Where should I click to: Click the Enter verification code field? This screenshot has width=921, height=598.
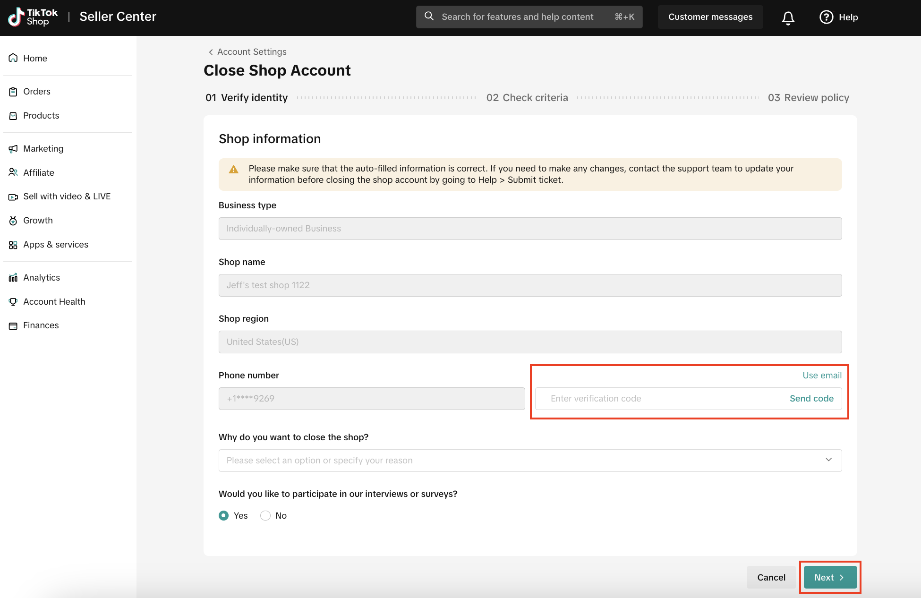pyautogui.click(x=661, y=399)
